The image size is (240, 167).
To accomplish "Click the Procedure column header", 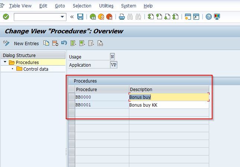I will (x=102, y=89).
